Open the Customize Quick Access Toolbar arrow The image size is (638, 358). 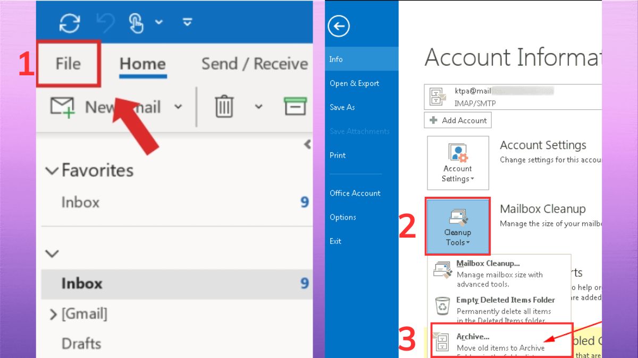(x=187, y=23)
